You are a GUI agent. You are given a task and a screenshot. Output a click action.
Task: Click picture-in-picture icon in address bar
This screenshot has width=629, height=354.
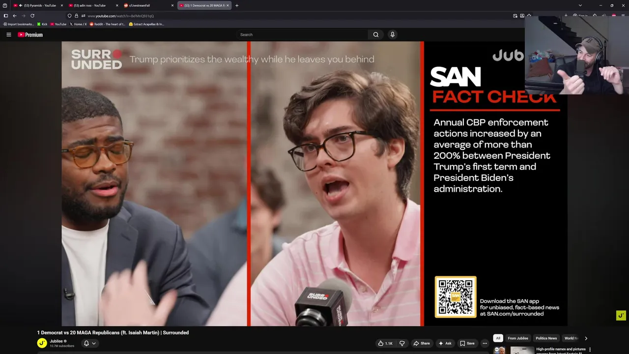(515, 16)
